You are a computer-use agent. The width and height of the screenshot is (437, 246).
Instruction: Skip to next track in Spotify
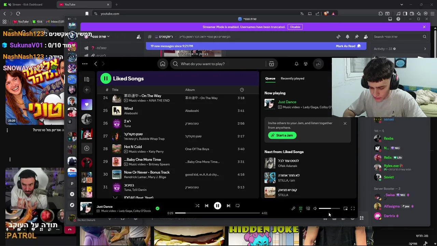[x=228, y=206]
